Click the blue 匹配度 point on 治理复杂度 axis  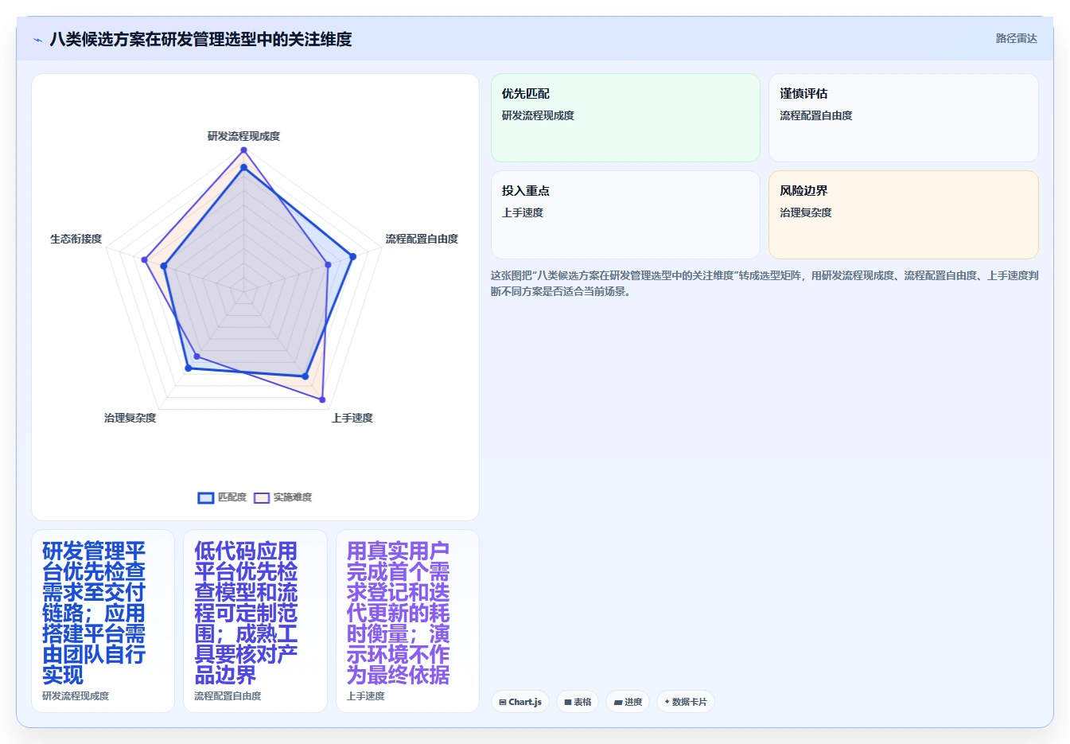point(189,368)
